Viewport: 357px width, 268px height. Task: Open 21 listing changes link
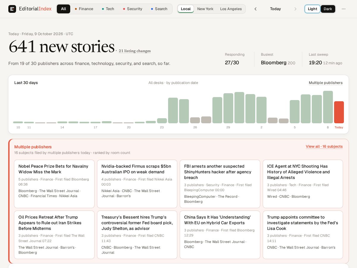pos(135,51)
